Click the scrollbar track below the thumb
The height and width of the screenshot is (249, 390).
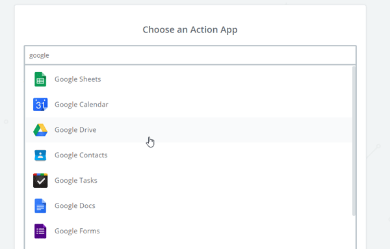354,232
